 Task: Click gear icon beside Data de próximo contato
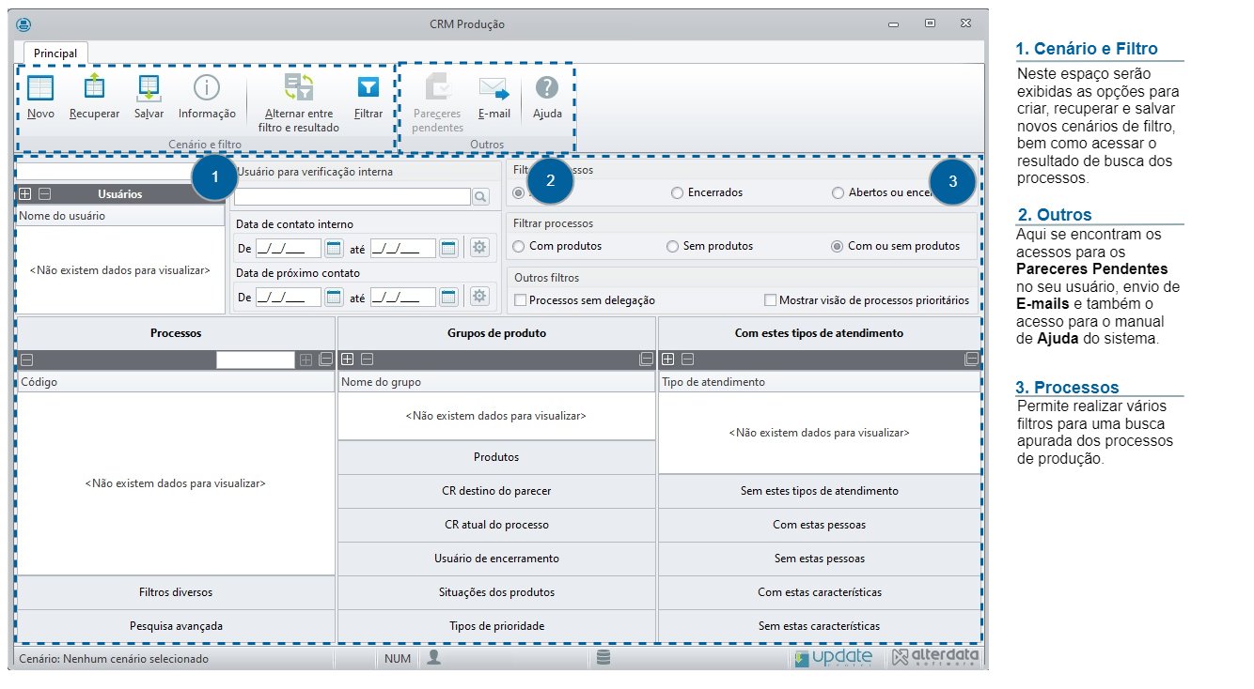tap(479, 297)
